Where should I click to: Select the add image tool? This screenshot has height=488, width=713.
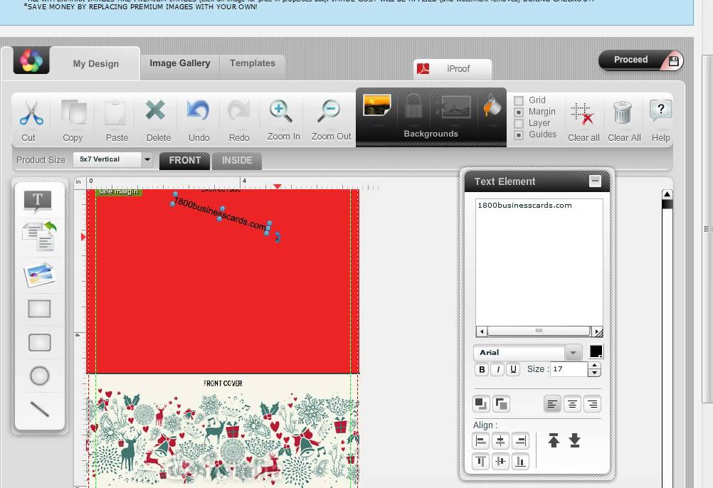click(40, 275)
